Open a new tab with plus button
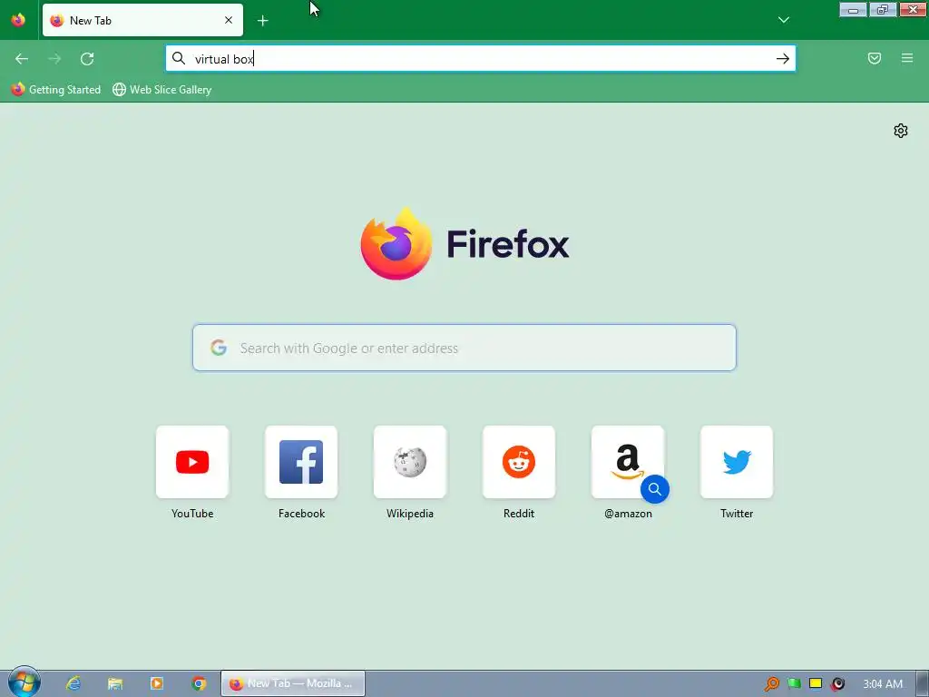The width and height of the screenshot is (929, 697). 262,21
